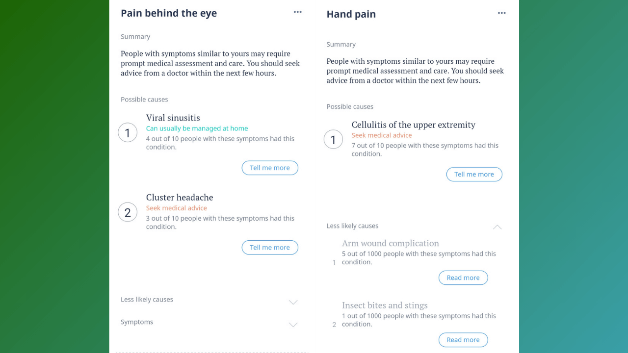Click the Hand pain card title
This screenshot has width=628, height=353.
[351, 14]
